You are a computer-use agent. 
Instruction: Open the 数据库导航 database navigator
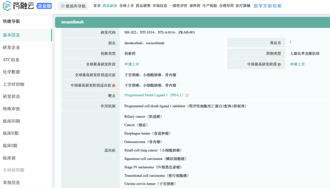point(73,6)
